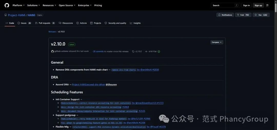Open the Pull requests tab
277x130 pixels.
click(45, 23)
